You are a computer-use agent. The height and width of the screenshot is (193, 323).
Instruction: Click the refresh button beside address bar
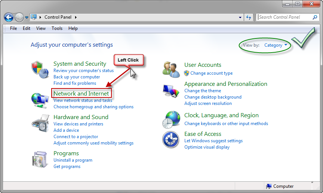[x=249, y=17]
